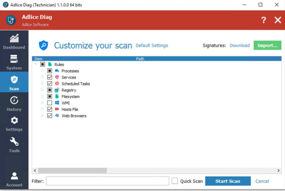The width and height of the screenshot is (285, 191).
Task: Click the History clock icon
Action: click(x=14, y=100)
